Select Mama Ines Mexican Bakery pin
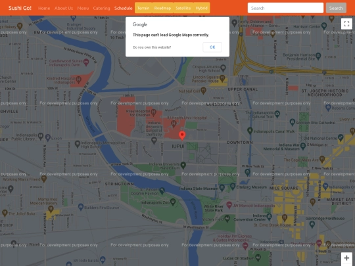 pos(51,209)
